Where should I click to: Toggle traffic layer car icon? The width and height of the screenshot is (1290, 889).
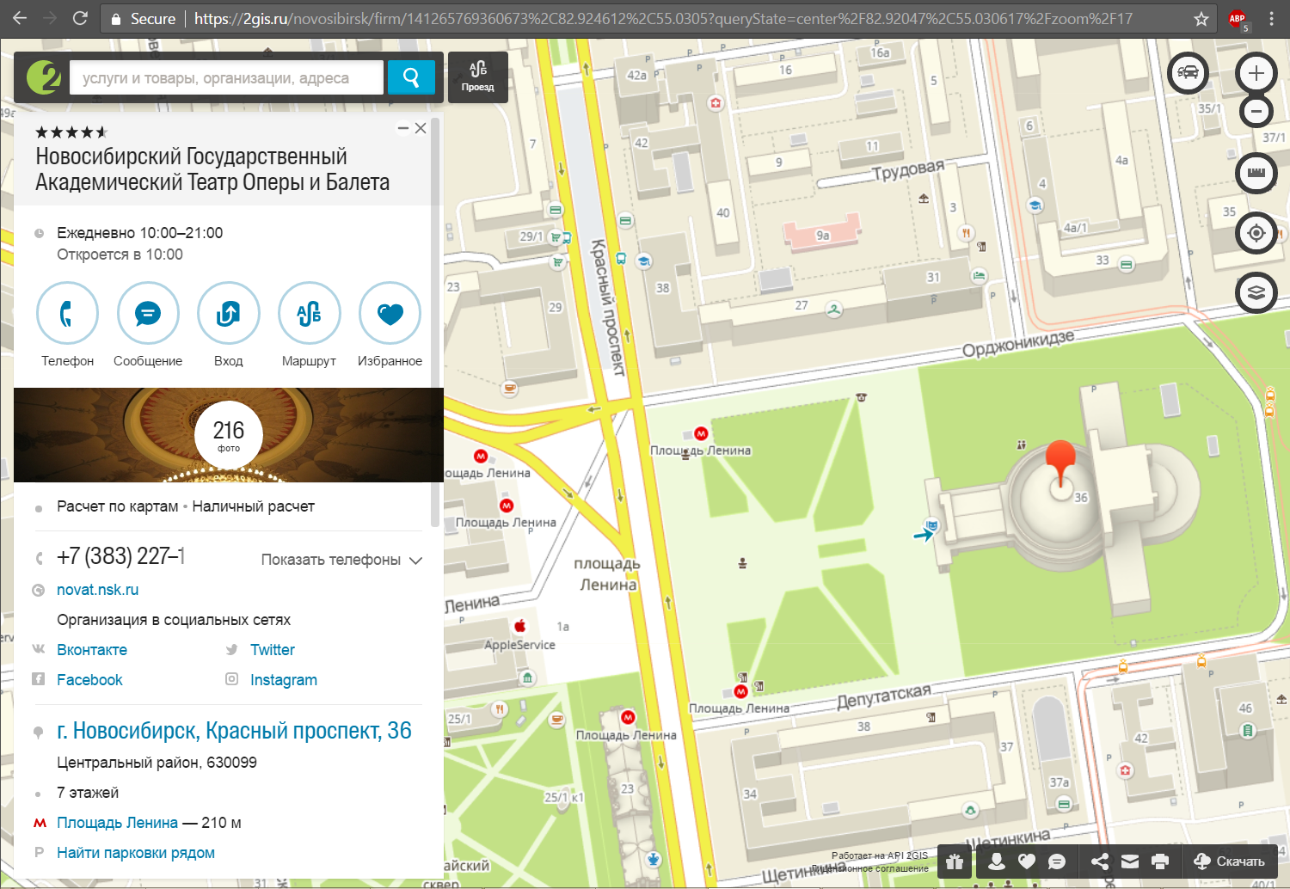point(1188,72)
